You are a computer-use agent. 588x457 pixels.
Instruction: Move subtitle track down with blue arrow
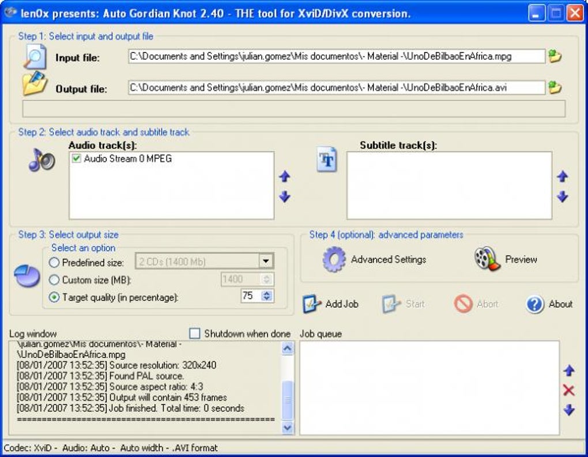click(562, 197)
